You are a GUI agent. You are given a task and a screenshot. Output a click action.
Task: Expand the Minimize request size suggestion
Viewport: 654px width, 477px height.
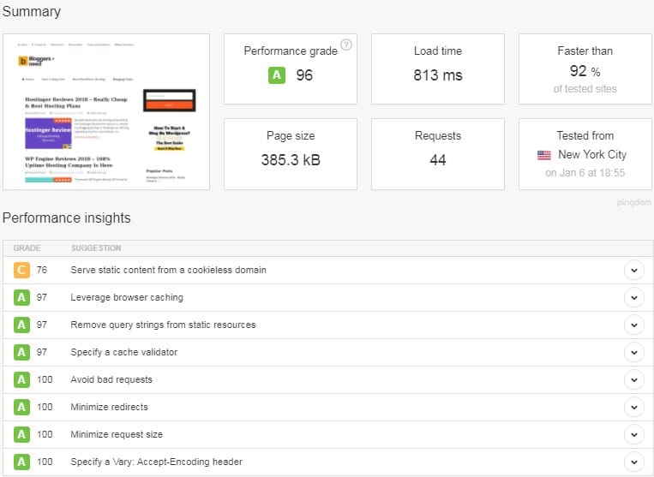[634, 434]
